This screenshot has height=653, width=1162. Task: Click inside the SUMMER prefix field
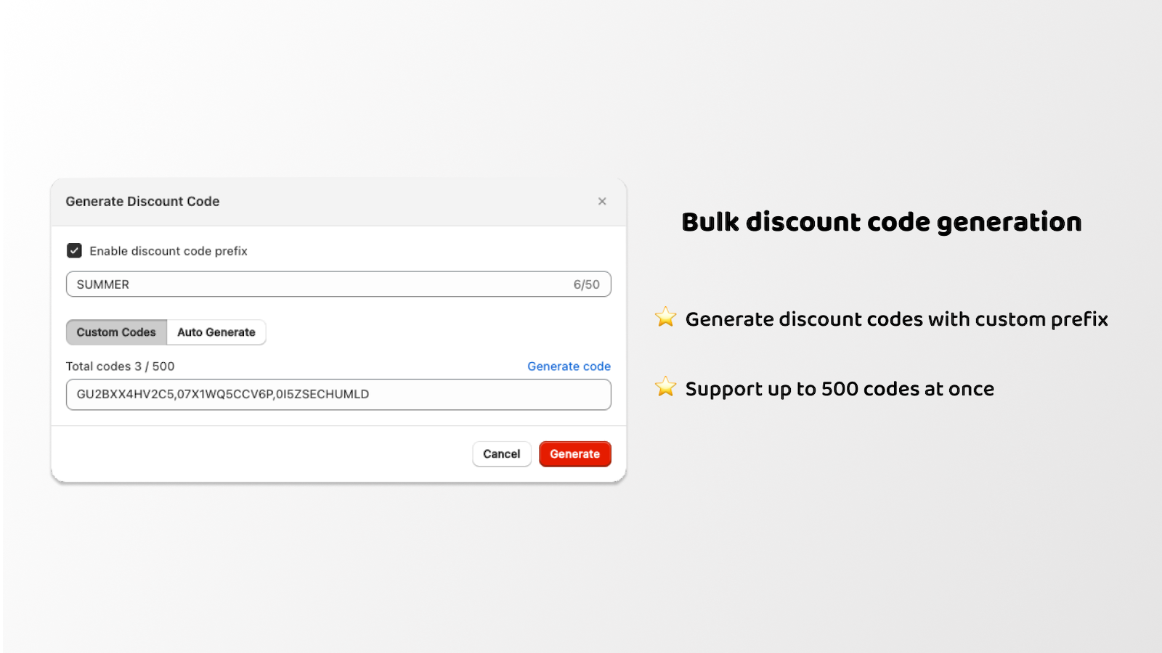[x=218, y=284]
